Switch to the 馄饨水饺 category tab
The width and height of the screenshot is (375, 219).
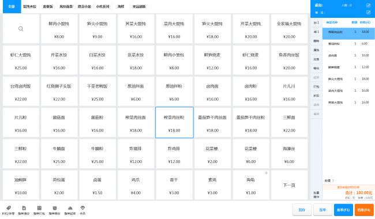click(29, 7)
